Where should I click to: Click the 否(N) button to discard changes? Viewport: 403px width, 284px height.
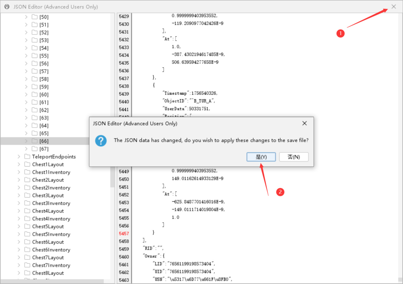(x=294, y=157)
